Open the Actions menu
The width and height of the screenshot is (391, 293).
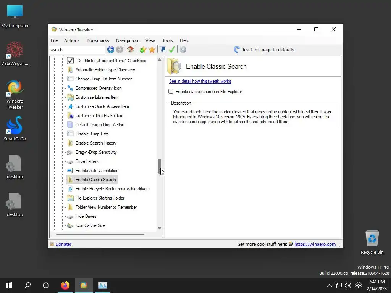tap(72, 40)
